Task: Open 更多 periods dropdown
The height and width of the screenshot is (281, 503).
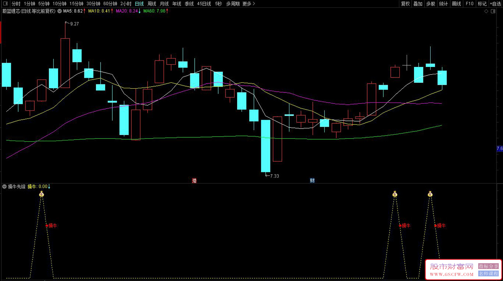Action: (x=249, y=3)
